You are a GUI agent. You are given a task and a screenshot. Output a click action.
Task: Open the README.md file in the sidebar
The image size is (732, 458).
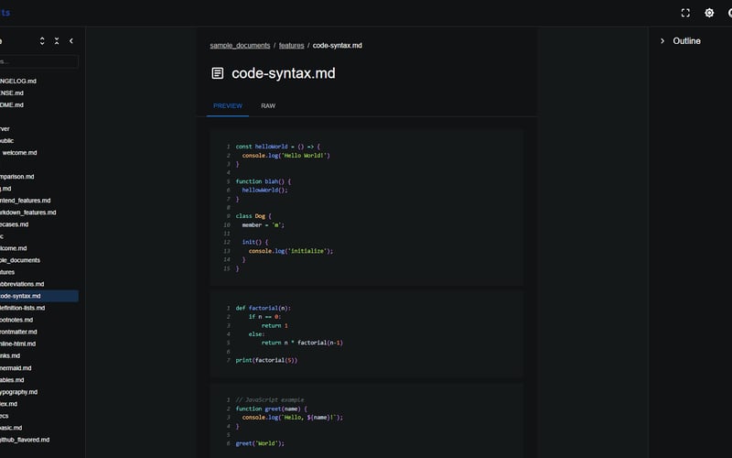coord(12,104)
